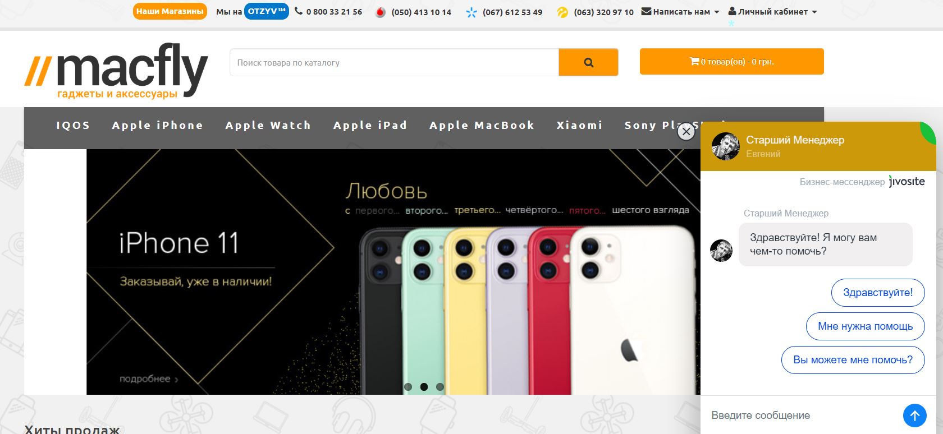
Task: Open the Xiaomi menu category
Action: tap(580, 126)
